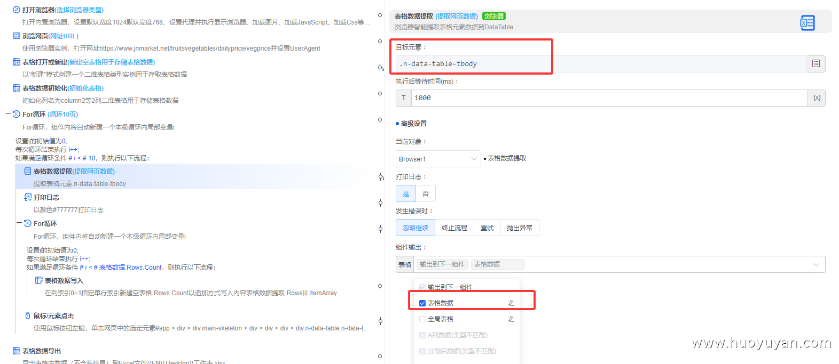Check the 全局表格 output checkbox
Screen dimensions: 839x364
point(422,319)
